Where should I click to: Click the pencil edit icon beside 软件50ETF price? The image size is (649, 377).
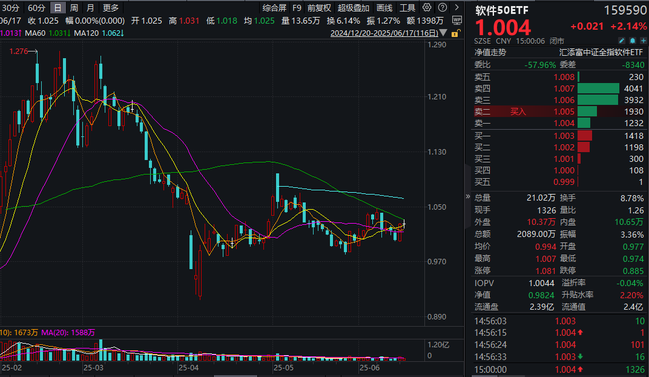(622, 40)
